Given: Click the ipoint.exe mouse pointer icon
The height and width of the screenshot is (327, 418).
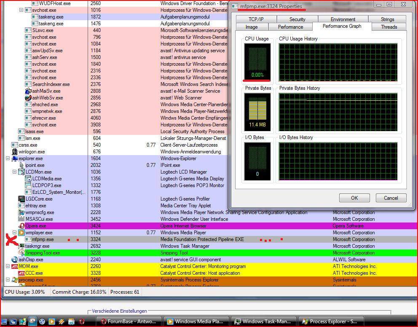Looking at the screenshot, I should click(x=21, y=165).
